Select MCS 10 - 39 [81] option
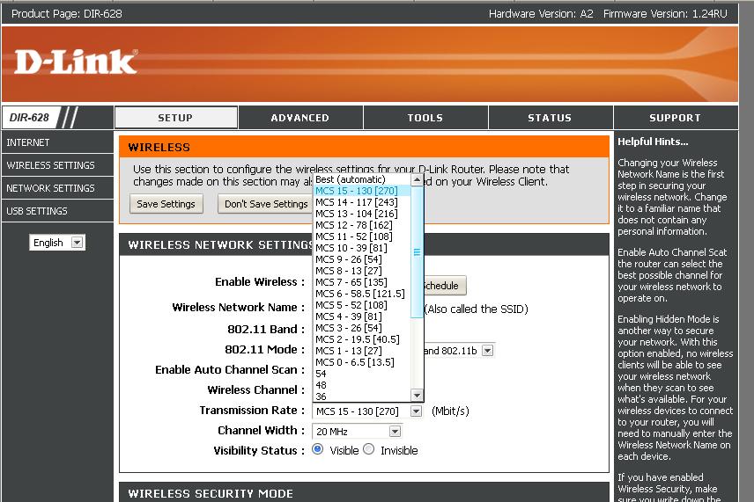This screenshot has width=754, height=502. pyautogui.click(x=362, y=248)
